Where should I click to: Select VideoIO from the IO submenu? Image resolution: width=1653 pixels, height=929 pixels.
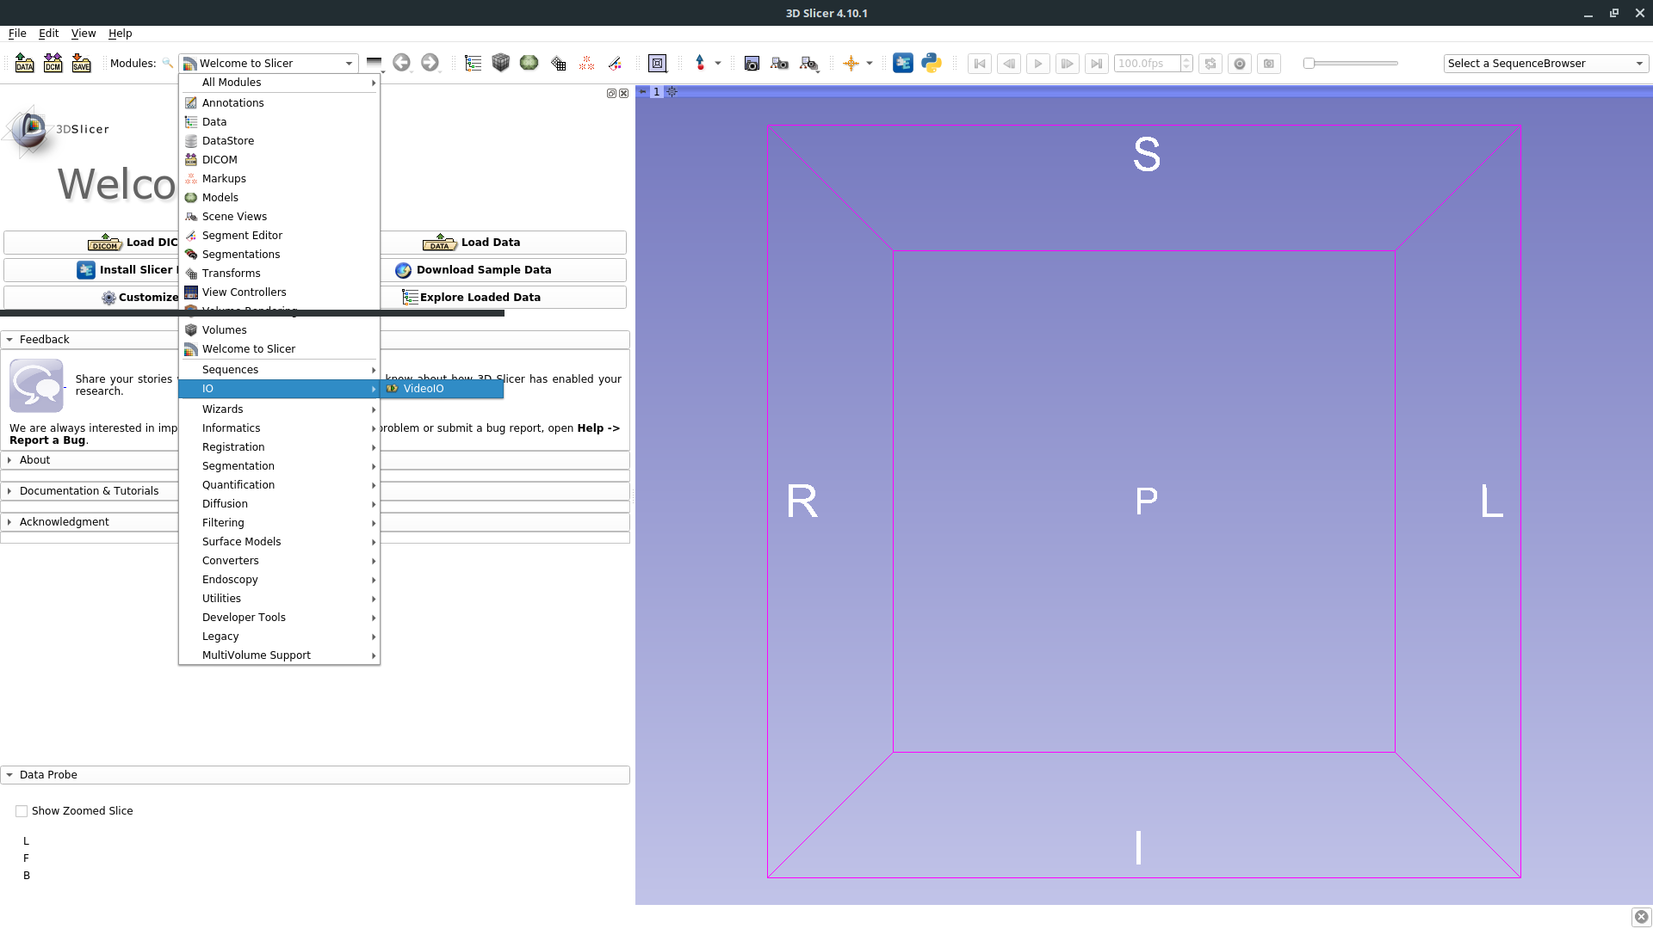click(424, 389)
